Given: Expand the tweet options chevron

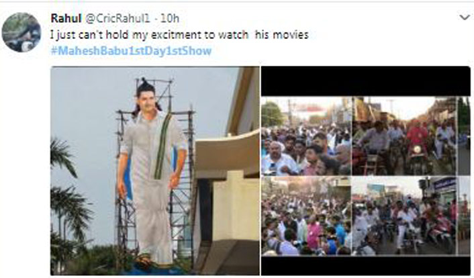Looking at the screenshot, I should [x=465, y=17].
